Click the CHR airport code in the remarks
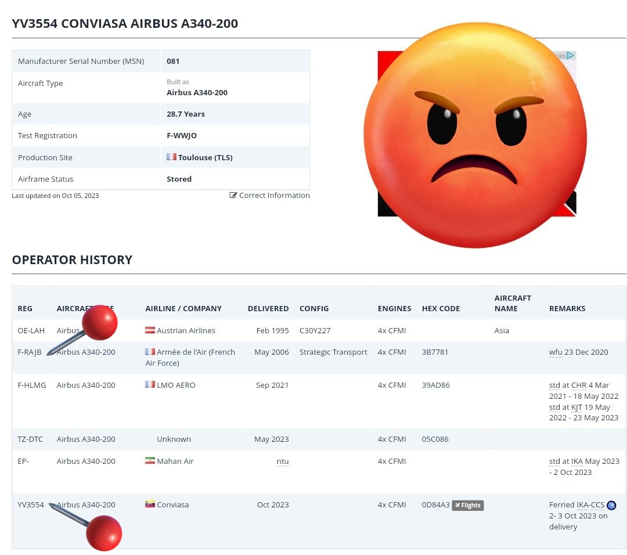This screenshot has height=555, width=627. [579, 385]
